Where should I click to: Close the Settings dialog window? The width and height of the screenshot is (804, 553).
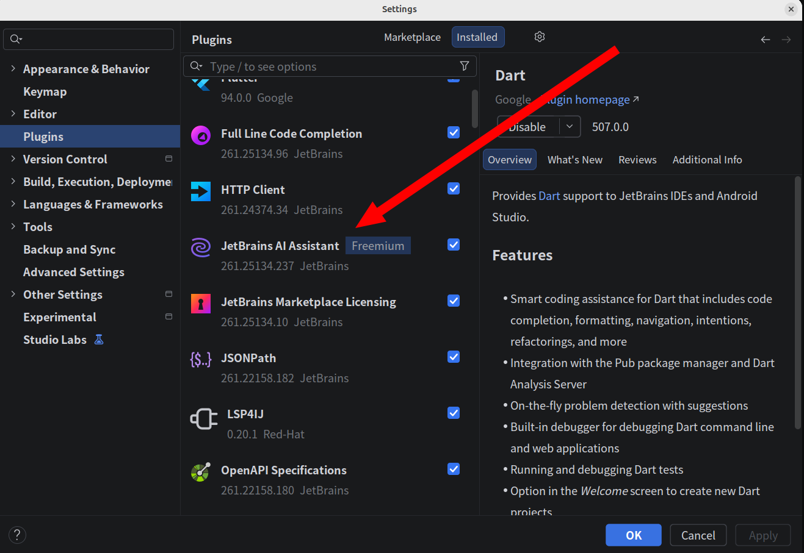pyautogui.click(x=791, y=9)
